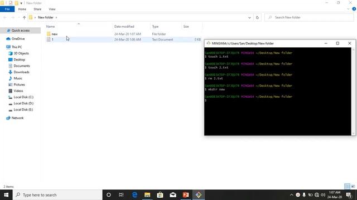The image size is (357, 200).
Task: Open network settings tray icon
Action: [317, 195]
